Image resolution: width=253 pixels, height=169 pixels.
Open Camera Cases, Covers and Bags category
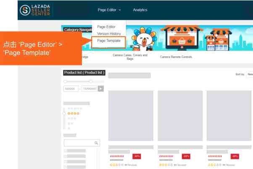tap(130, 57)
